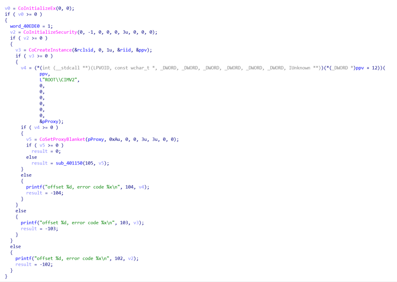Click the CoCreateInstance function name
This screenshot has height=282, width=397.
47,50
